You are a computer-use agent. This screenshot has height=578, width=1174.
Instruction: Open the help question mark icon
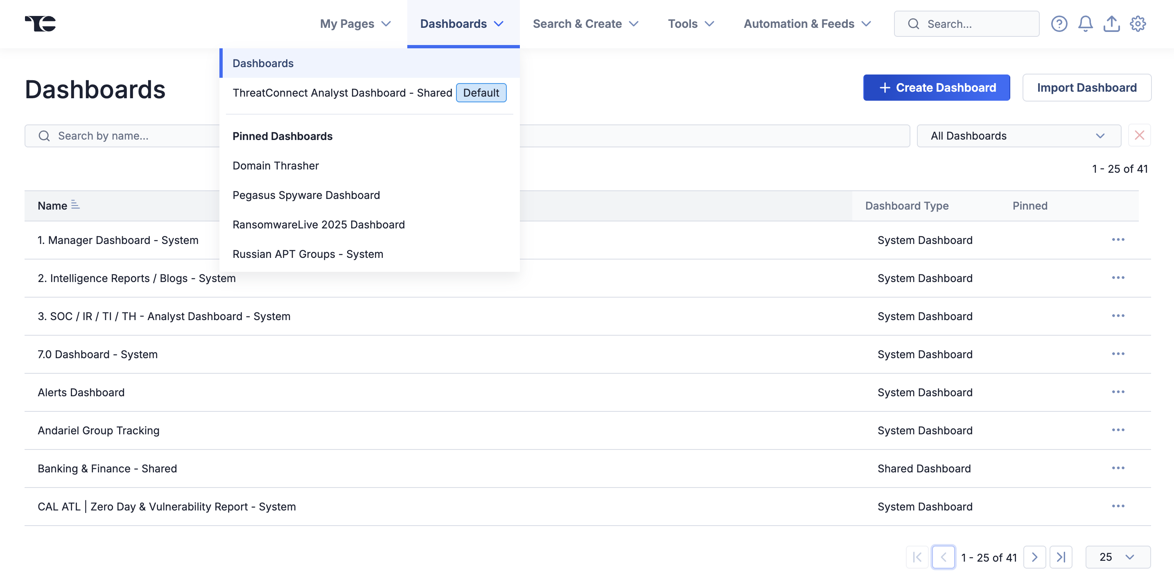pyautogui.click(x=1059, y=24)
